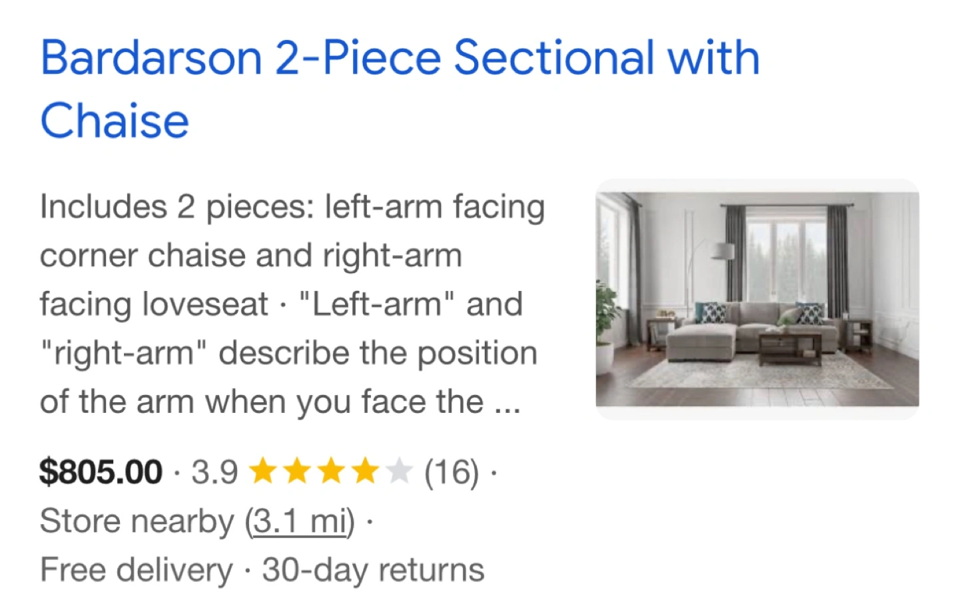Click the word Chaise in the title

(x=115, y=121)
